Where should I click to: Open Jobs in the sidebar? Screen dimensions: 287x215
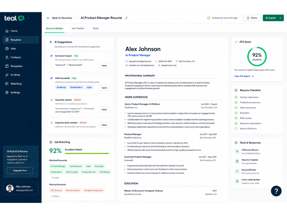(x=21, y=48)
